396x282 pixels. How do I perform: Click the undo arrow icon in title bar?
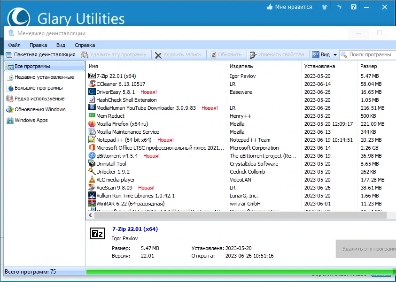339,7
